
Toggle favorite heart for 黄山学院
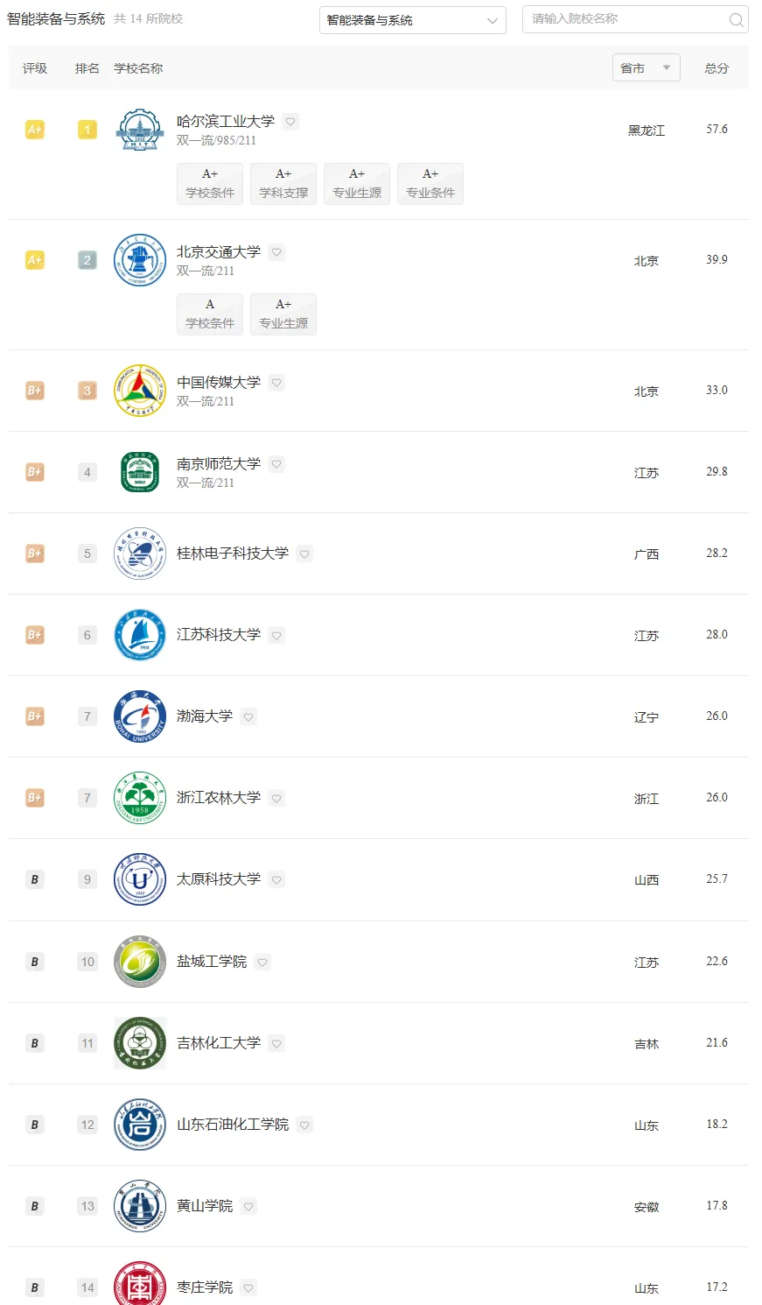(248, 1206)
